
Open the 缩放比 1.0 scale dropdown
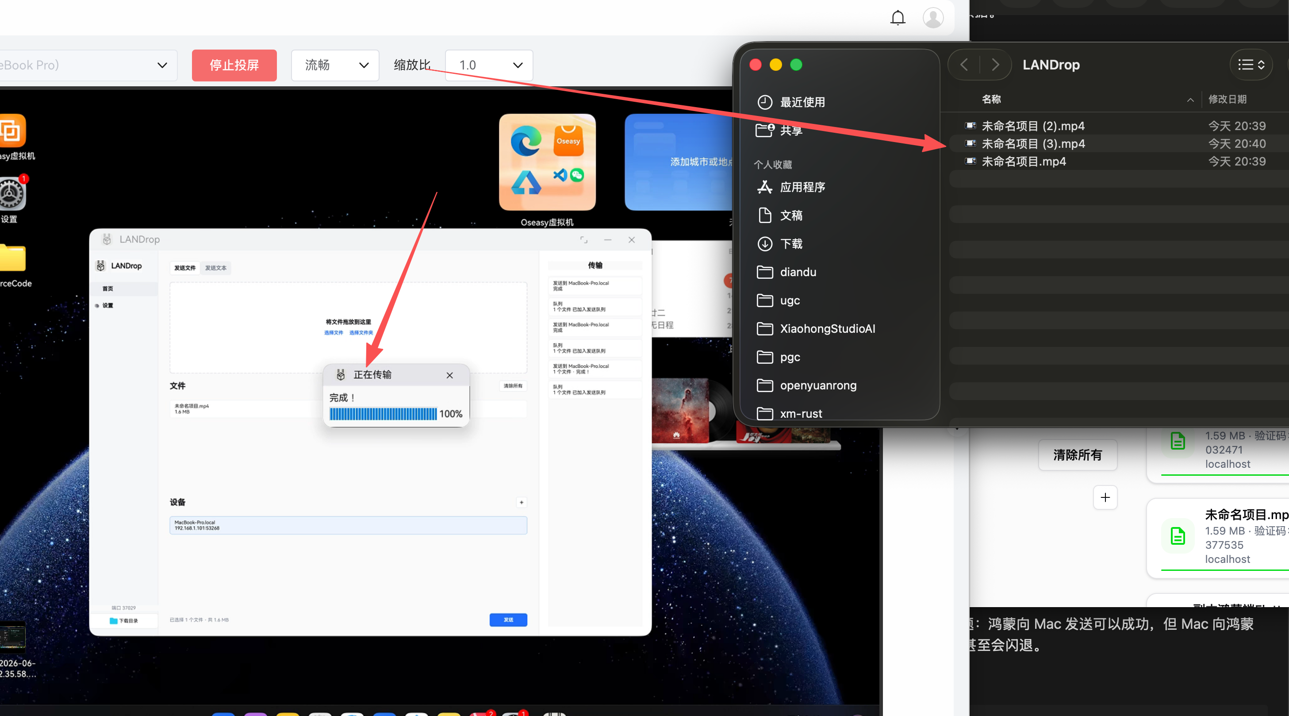tap(489, 65)
